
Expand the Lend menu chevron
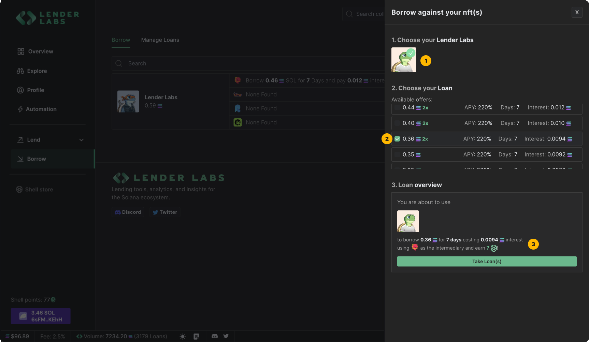coord(81,140)
